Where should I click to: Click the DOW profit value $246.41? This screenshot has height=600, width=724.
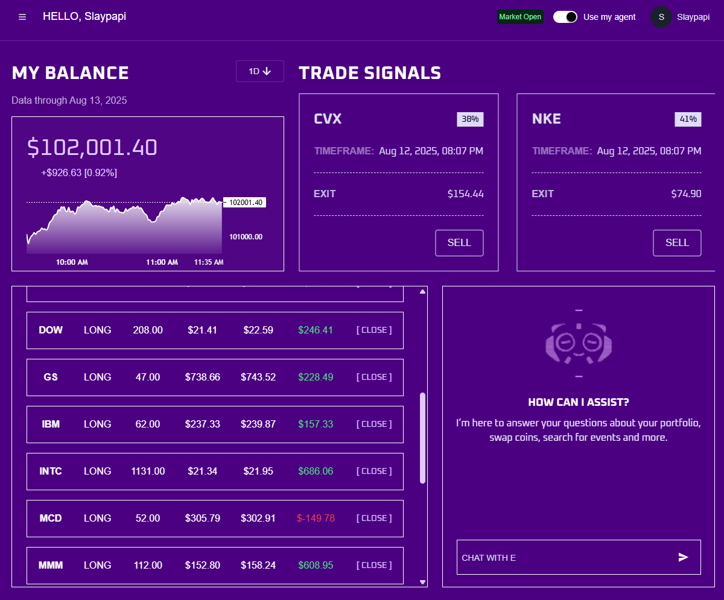[x=316, y=330]
